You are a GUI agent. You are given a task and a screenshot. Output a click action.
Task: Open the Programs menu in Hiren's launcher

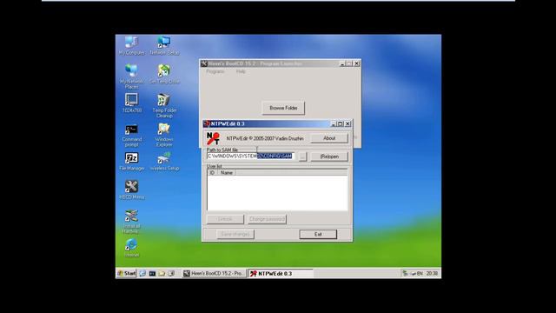(215, 71)
